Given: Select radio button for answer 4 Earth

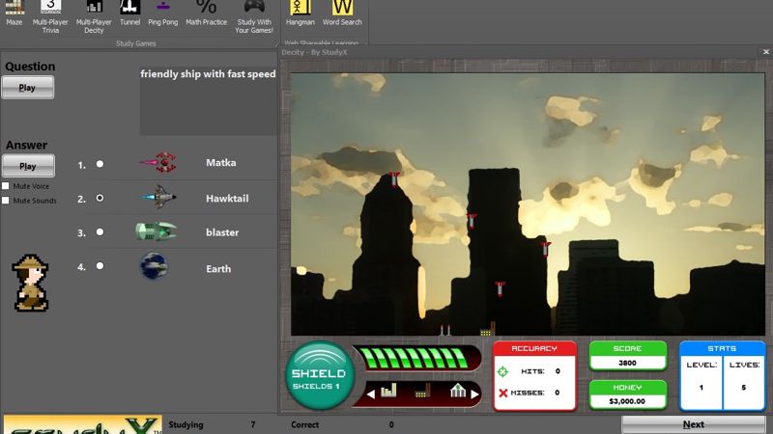Looking at the screenshot, I should [x=100, y=266].
